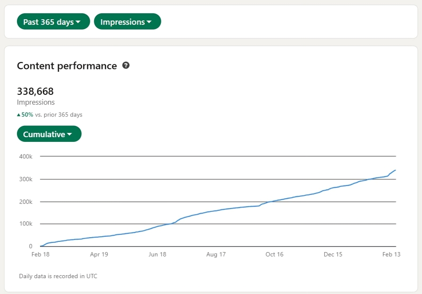422x294 pixels.
Task: Click the vs. prior 365 days text
Action: tap(59, 115)
